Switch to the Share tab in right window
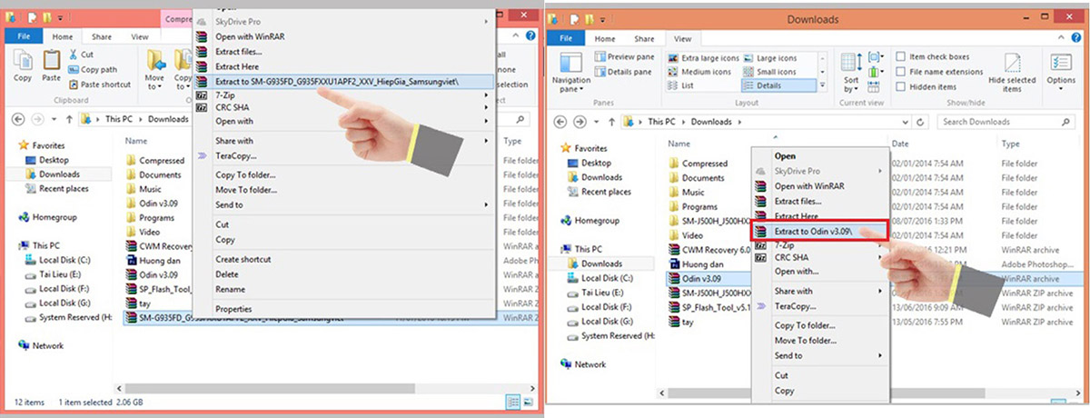The height and width of the screenshot is (418, 1090). tap(644, 38)
